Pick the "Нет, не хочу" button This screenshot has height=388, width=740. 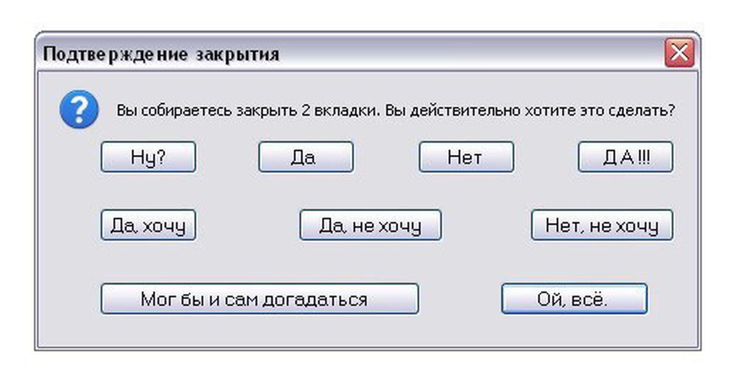602,226
